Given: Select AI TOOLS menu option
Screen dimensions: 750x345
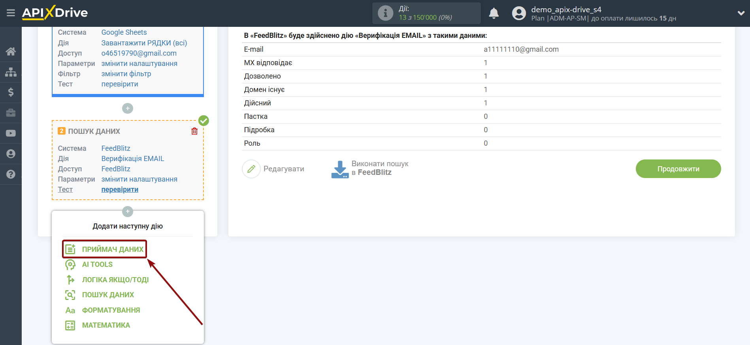Looking at the screenshot, I should 97,264.
